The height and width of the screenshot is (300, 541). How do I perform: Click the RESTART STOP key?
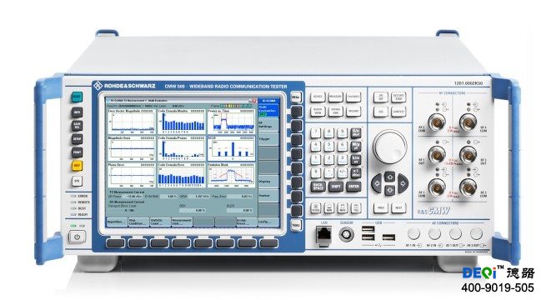pyautogui.click(x=398, y=97)
